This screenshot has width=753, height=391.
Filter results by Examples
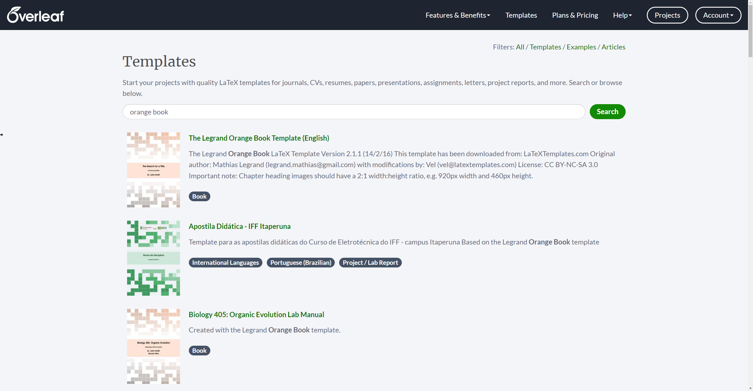coord(581,47)
